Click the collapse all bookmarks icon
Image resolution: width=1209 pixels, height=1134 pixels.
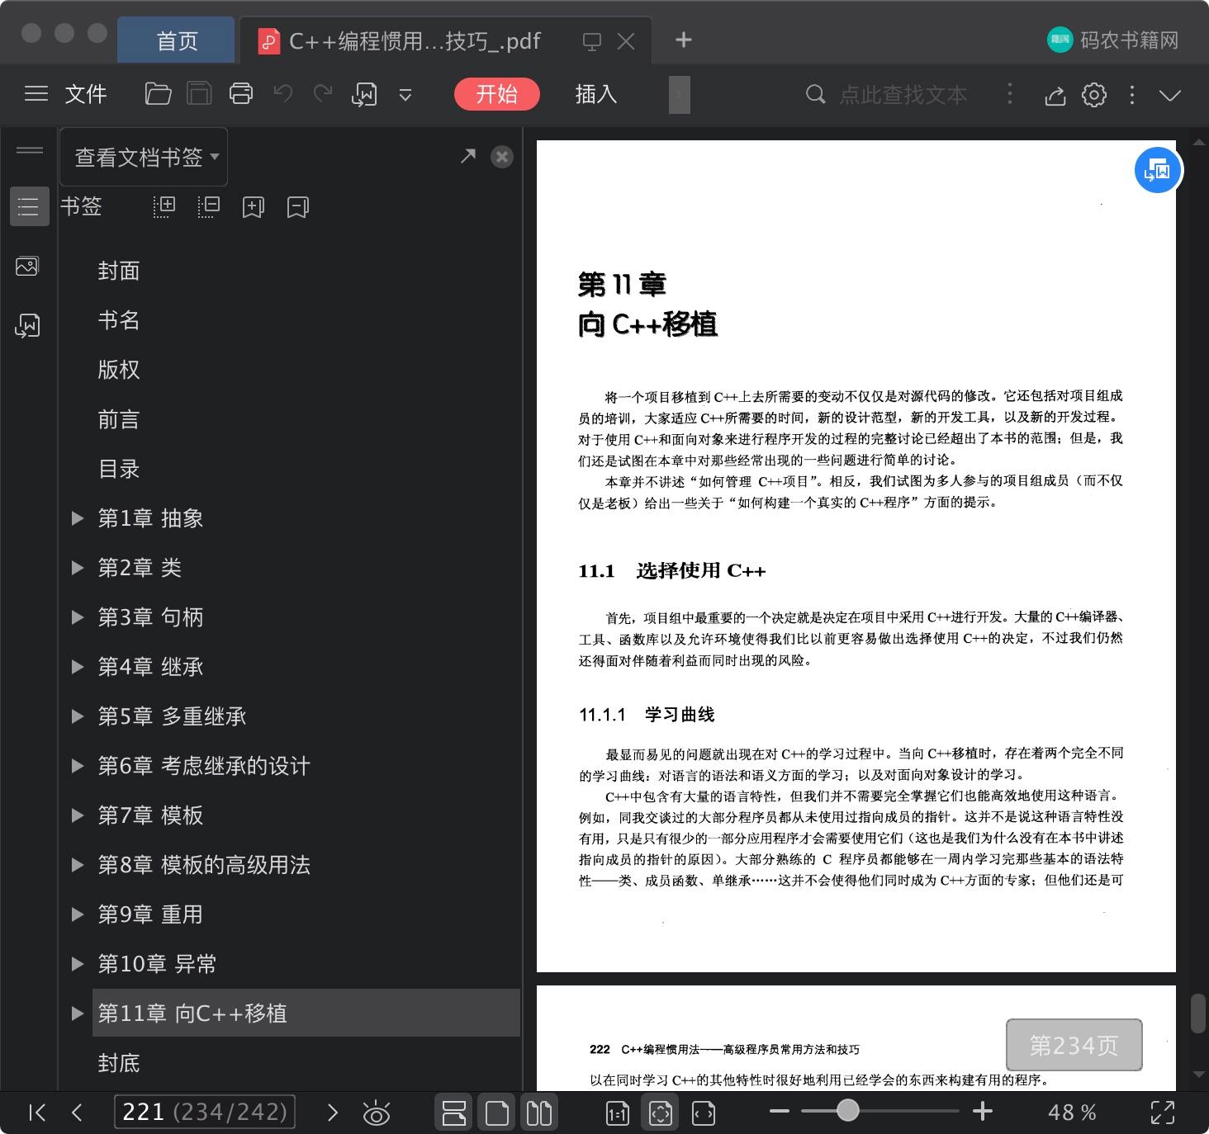click(209, 206)
